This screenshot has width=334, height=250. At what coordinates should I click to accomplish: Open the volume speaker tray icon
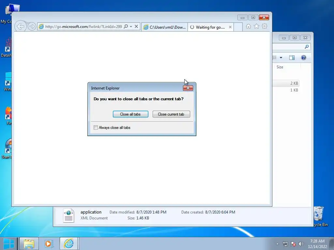(301, 244)
